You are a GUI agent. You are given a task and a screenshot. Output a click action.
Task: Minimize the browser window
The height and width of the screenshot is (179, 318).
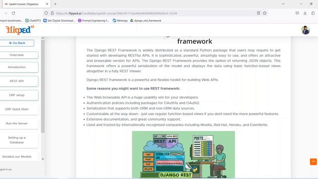301,4
